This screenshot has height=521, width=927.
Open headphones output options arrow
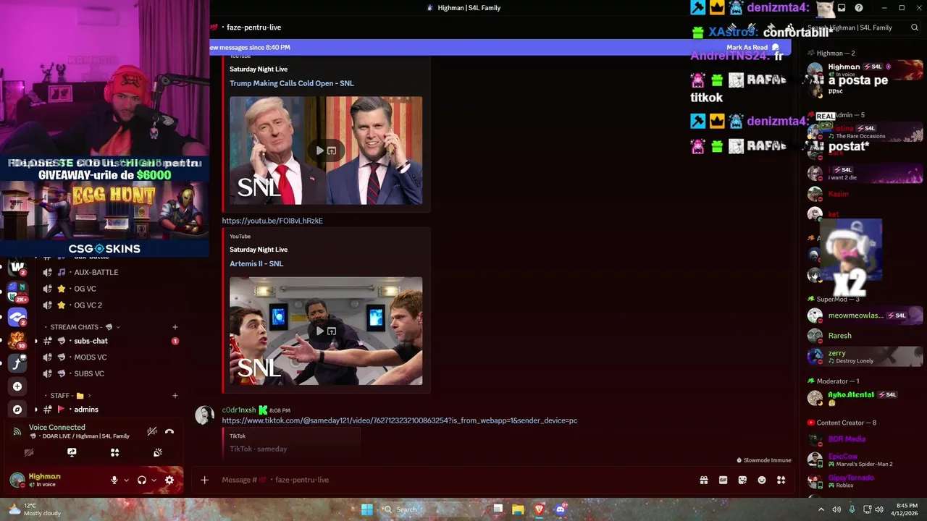(x=154, y=480)
